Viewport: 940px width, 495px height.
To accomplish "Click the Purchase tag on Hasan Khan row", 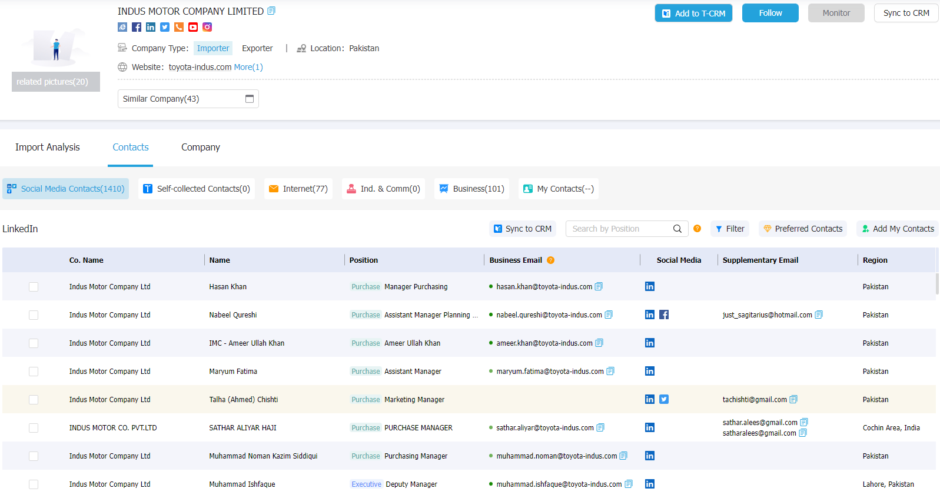I will click(x=366, y=287).
